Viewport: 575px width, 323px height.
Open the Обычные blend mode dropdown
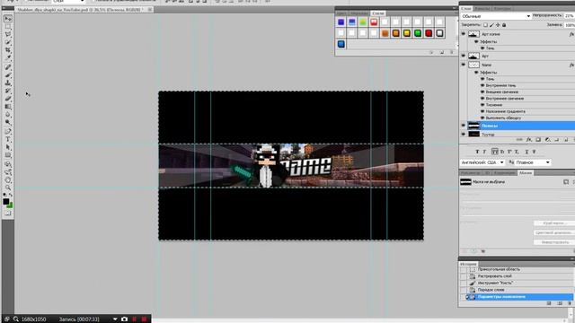tap(496, 16)
